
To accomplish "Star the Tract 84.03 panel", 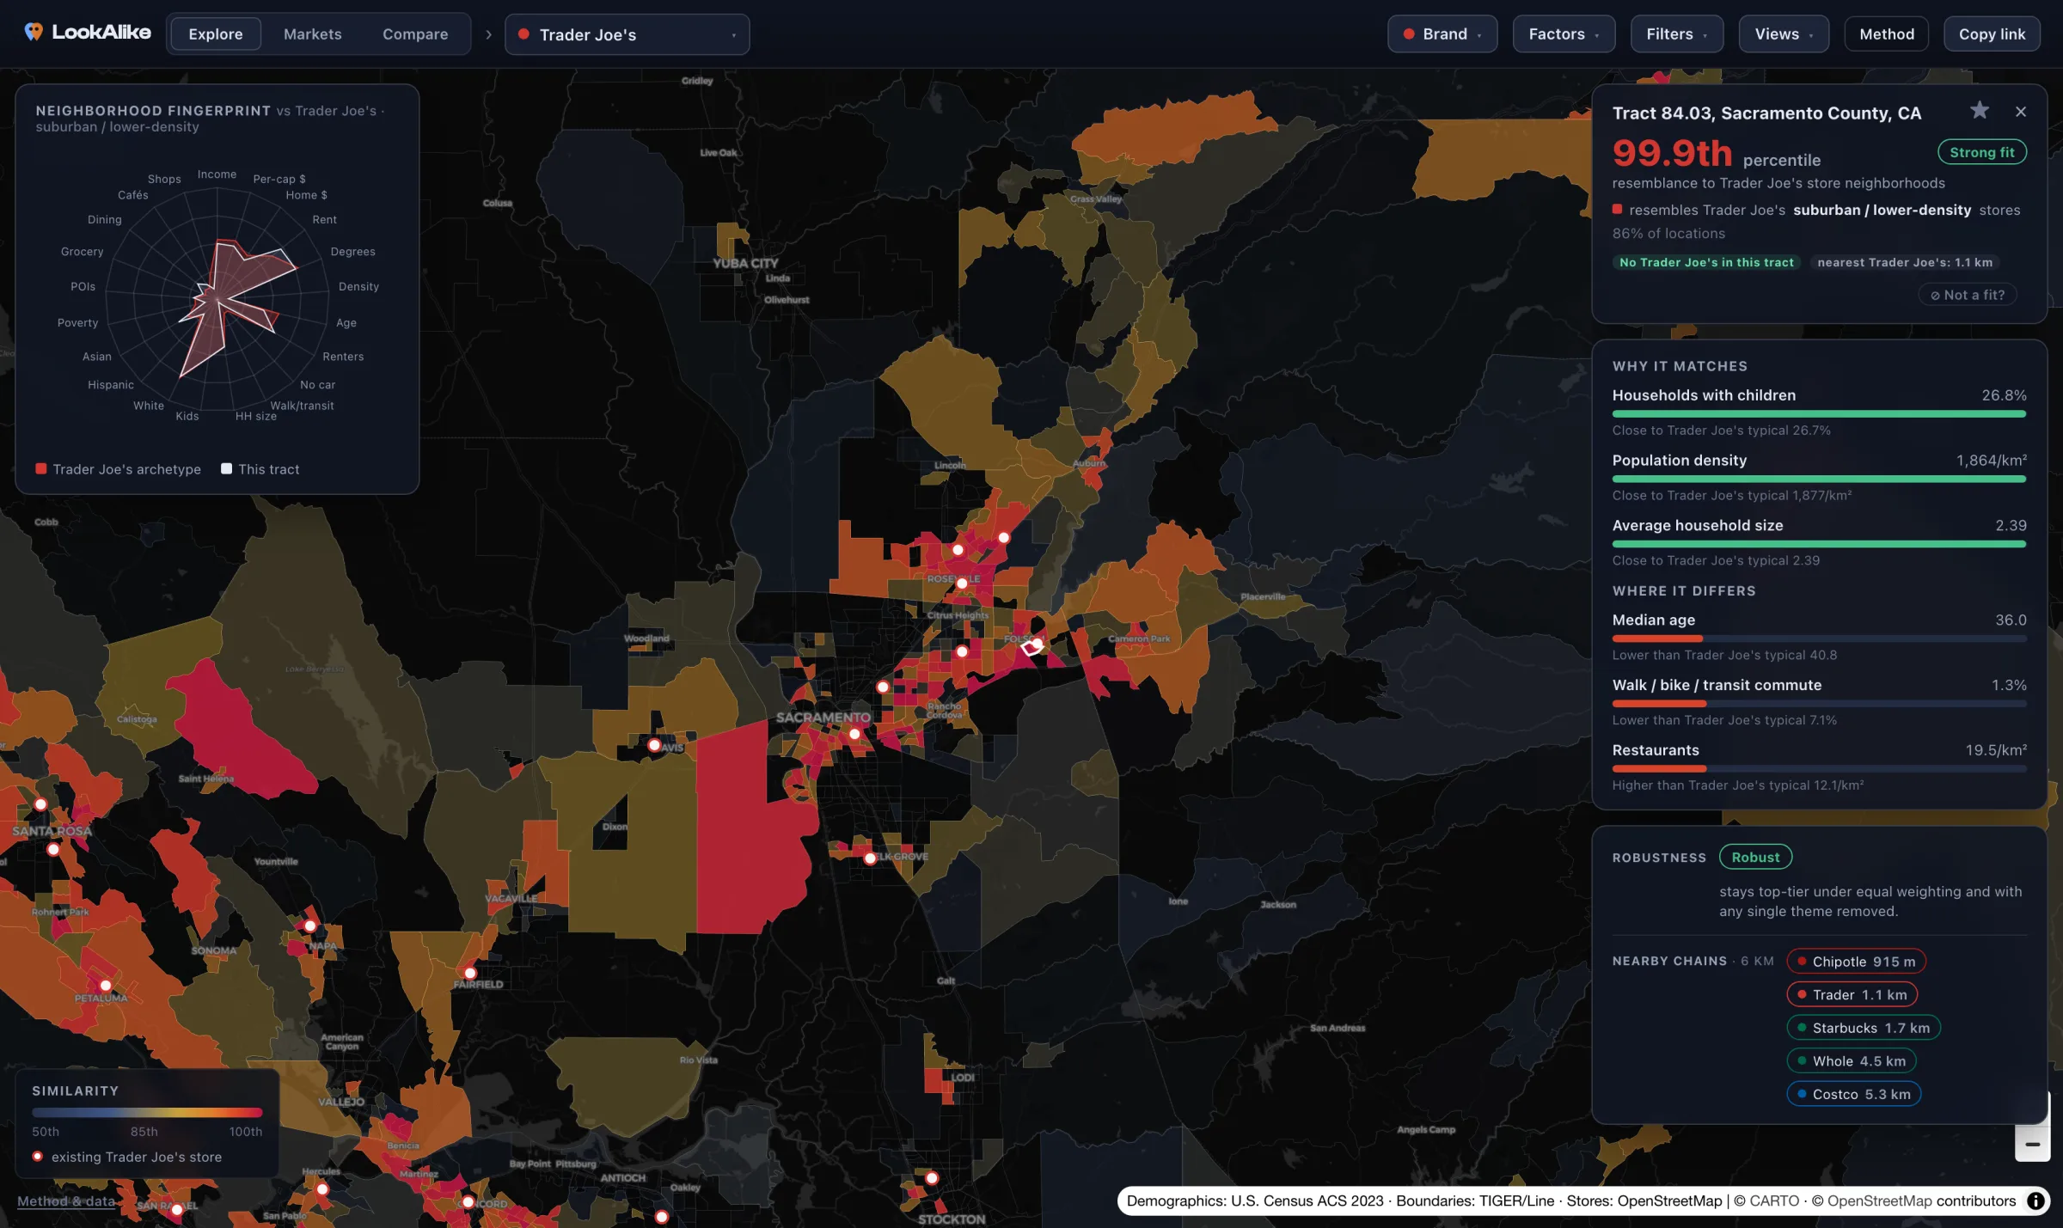I will tap(1980, 111).
